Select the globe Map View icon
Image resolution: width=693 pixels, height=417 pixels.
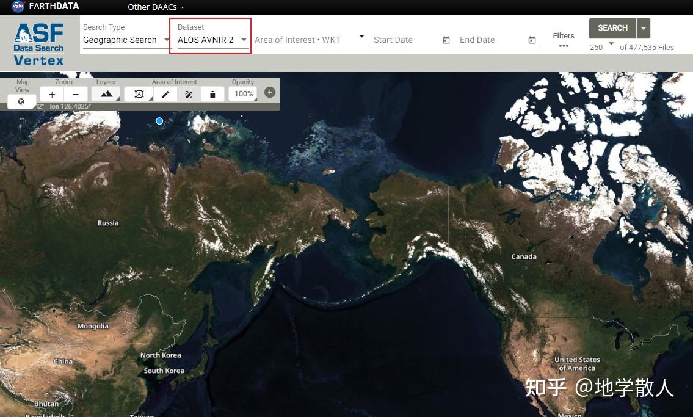(22, 101)
